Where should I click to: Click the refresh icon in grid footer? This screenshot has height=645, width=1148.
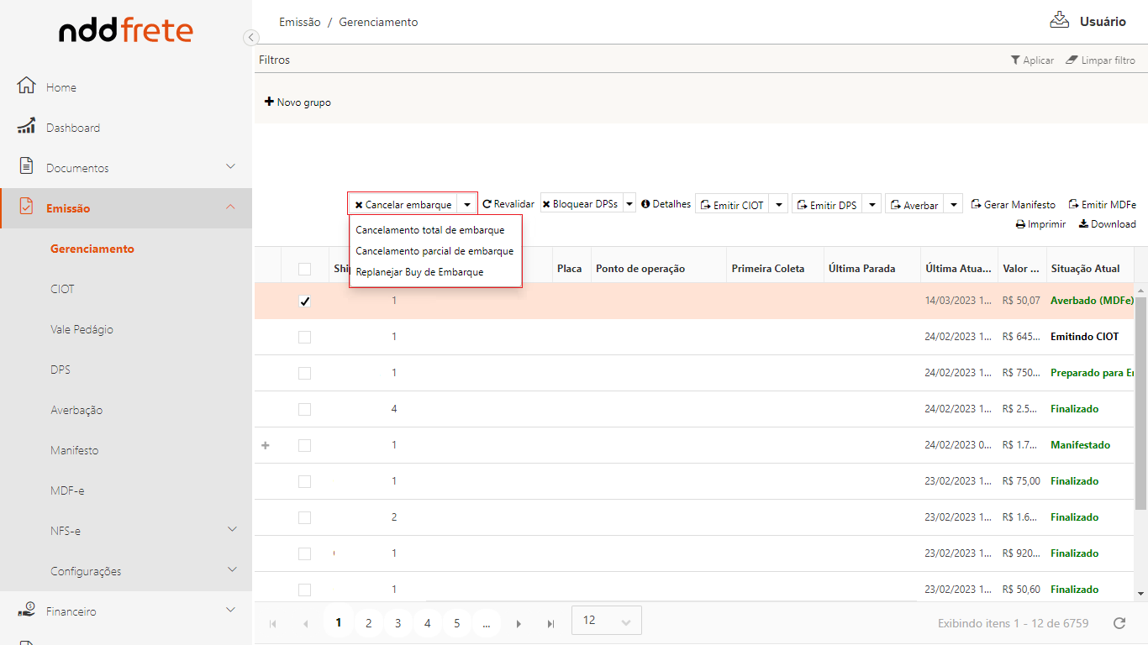point(1119,623)
